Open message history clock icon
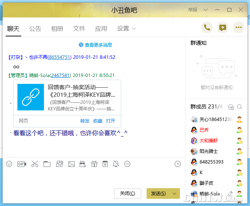 [178, 164]
